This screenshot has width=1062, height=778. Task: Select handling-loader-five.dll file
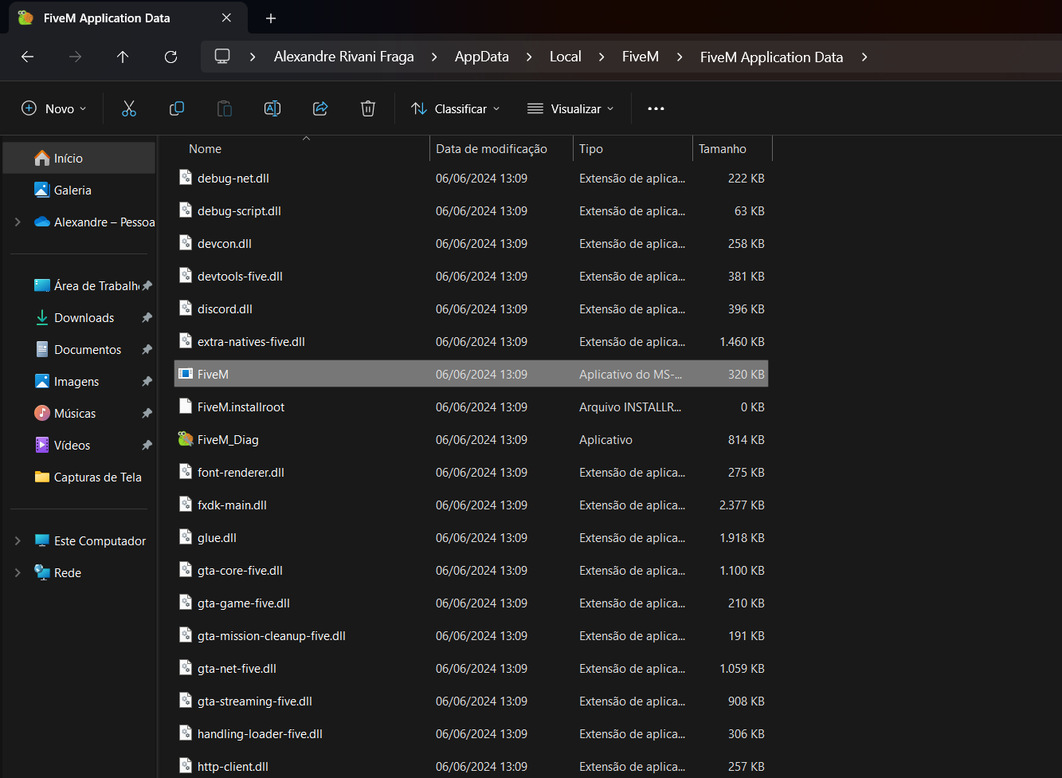coord(471,734)
